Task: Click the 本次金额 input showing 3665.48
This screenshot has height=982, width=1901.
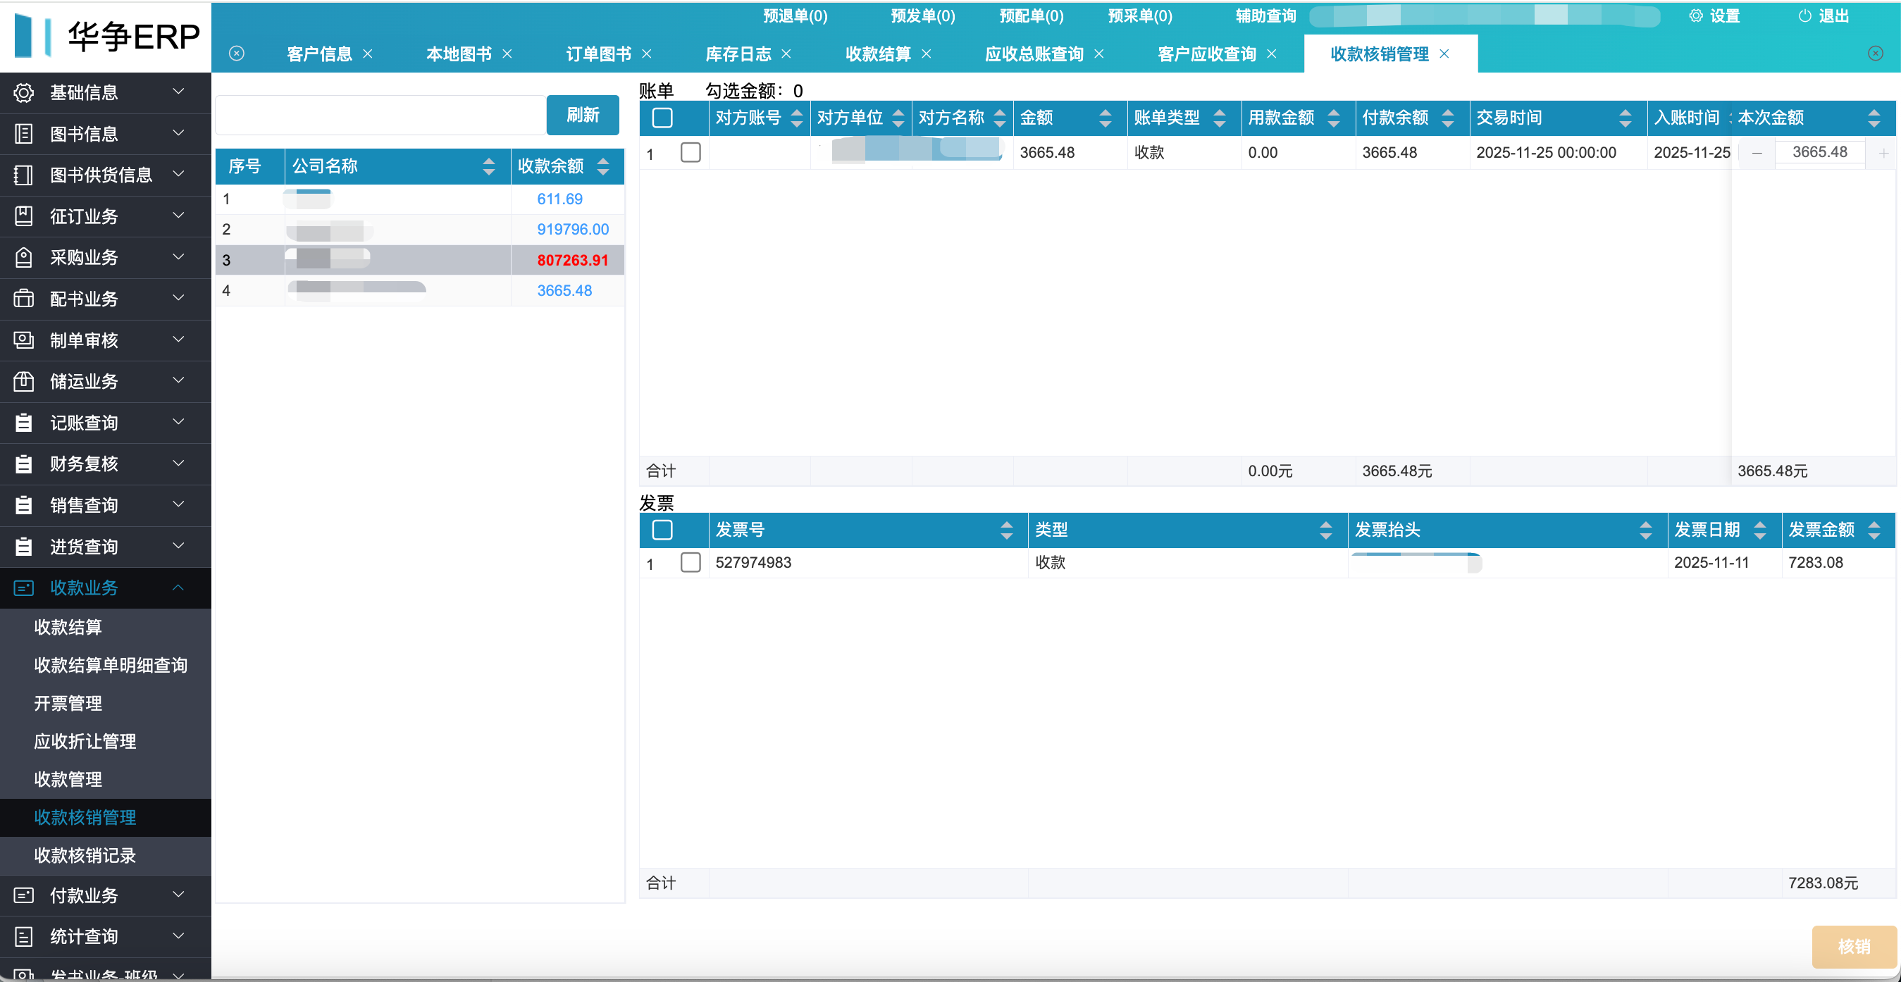Action: 1820,153
